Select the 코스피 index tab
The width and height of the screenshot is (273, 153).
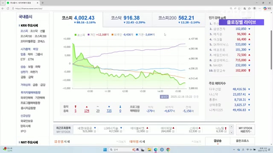click(78, 20)
